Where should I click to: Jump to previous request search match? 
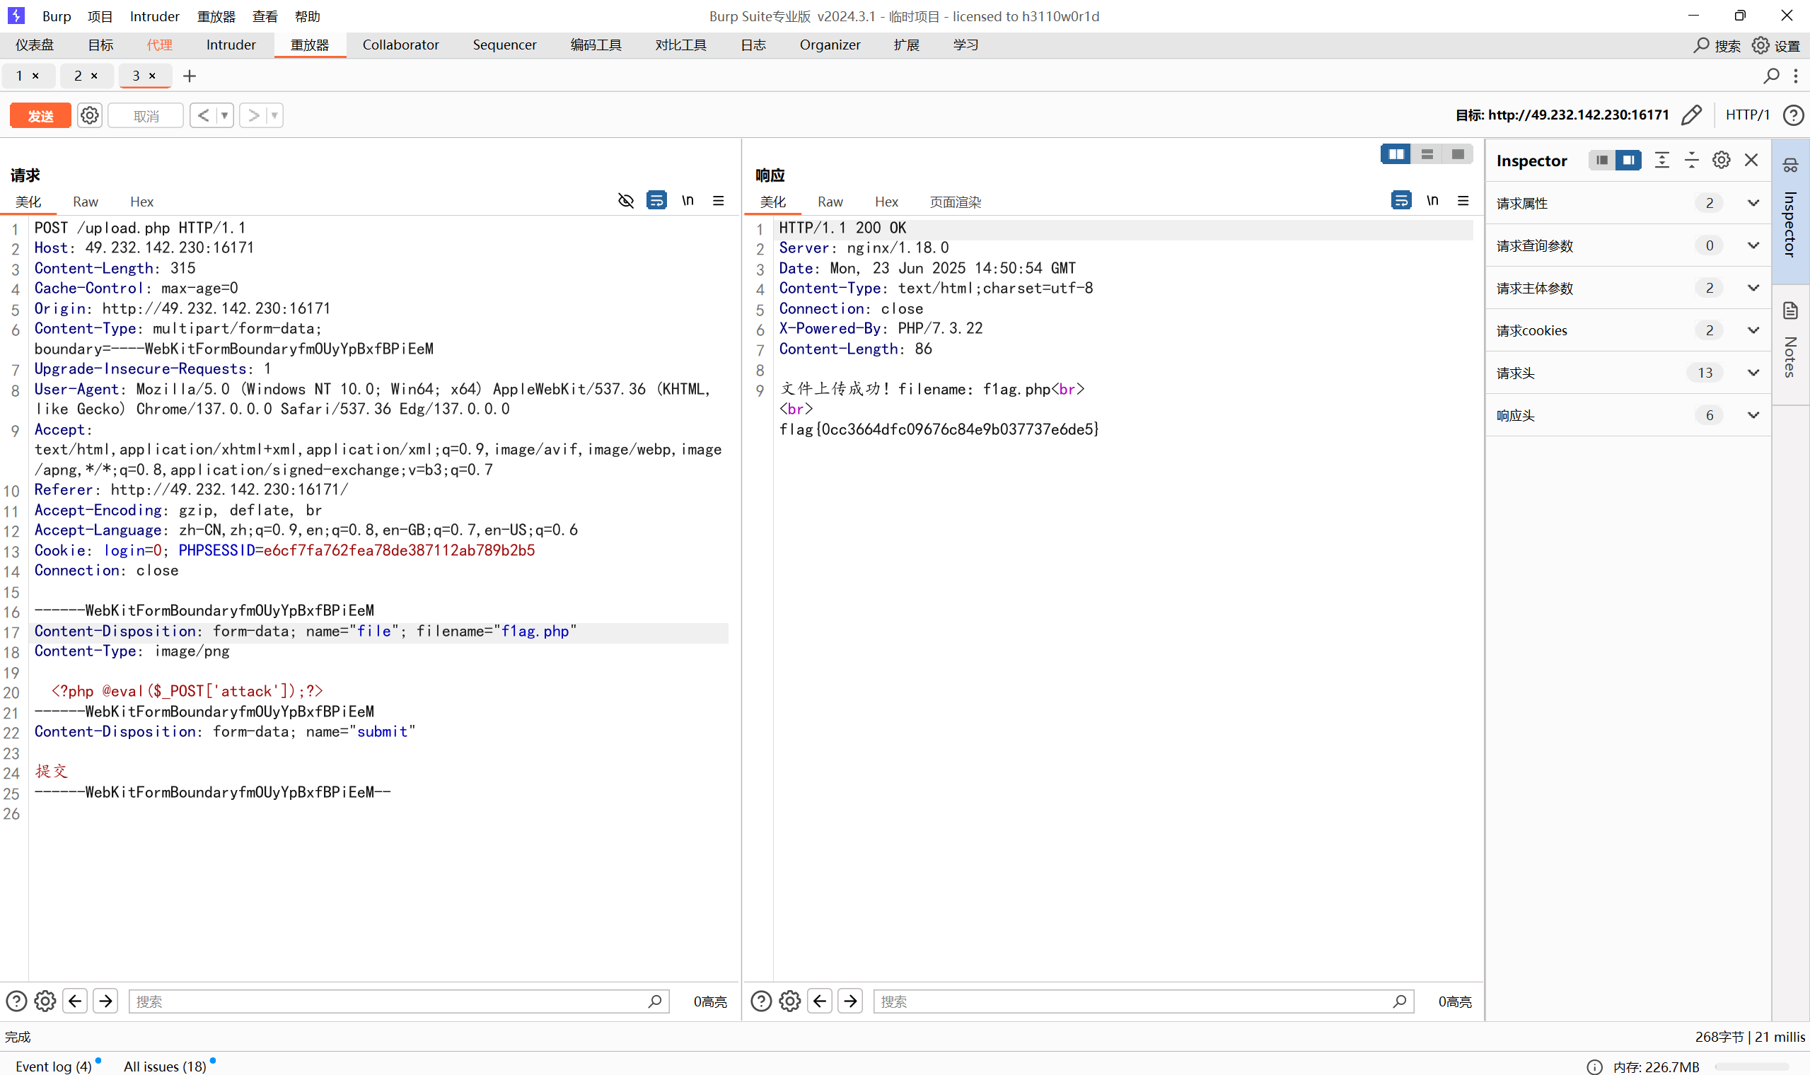75,1001
